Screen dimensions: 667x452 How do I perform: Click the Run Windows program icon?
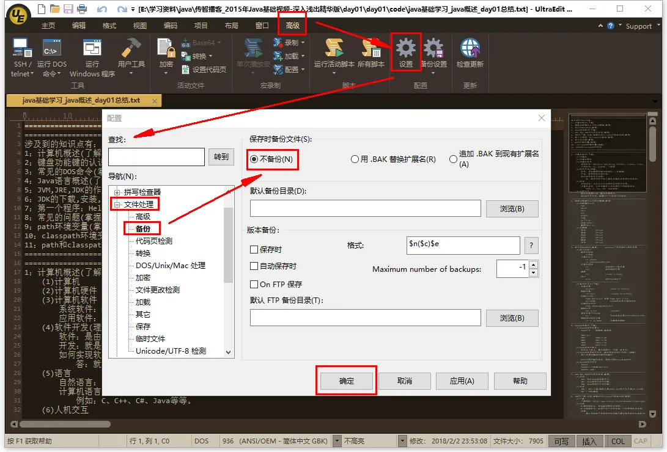pyautogui.click(x=92, y=49)
